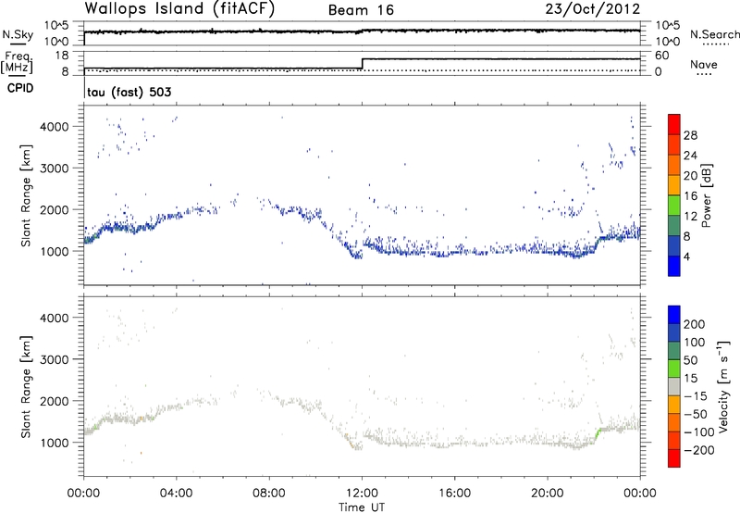This screenshot has height=513, width=740.
Task: Click the bright blue top Velocity colorbar segment
Action: pyautogui.click(x=674, y=315)
